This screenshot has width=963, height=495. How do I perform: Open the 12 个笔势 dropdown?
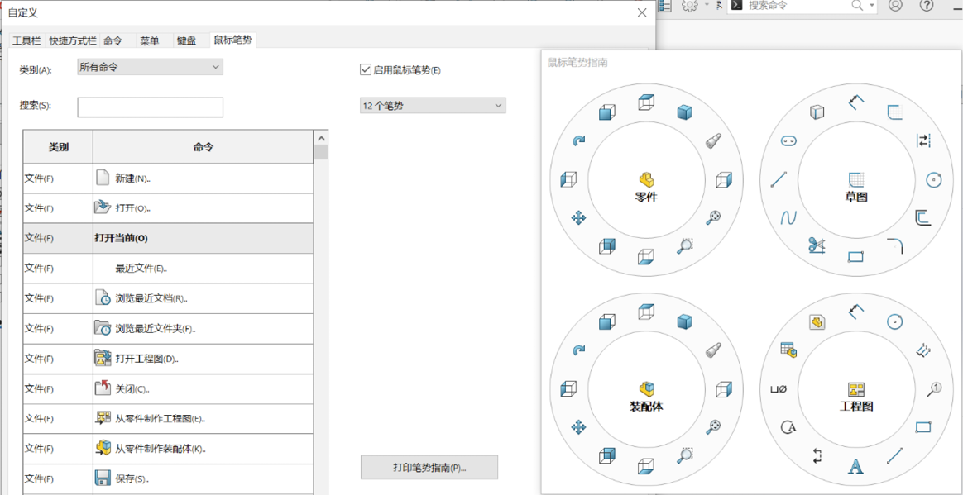pos(433,106)
